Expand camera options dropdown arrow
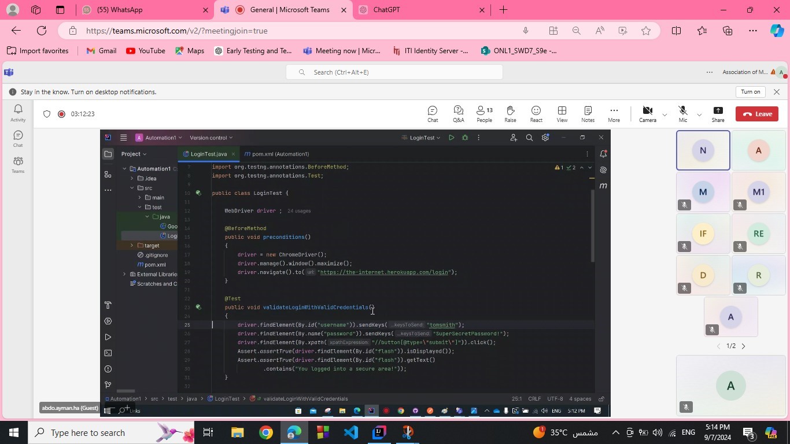This screenshot has height=444, width=790. [x=665, y=114]
